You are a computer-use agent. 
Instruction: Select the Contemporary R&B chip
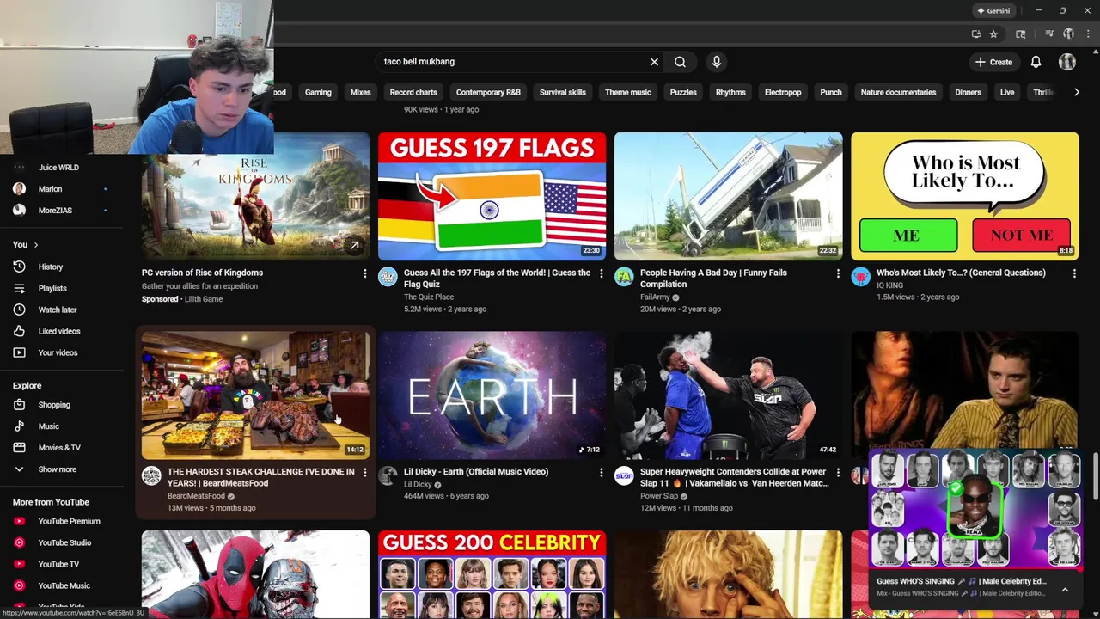[488, 92]
